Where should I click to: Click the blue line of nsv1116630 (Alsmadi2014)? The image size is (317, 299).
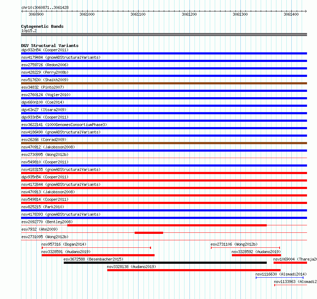[x=280, y=278]
